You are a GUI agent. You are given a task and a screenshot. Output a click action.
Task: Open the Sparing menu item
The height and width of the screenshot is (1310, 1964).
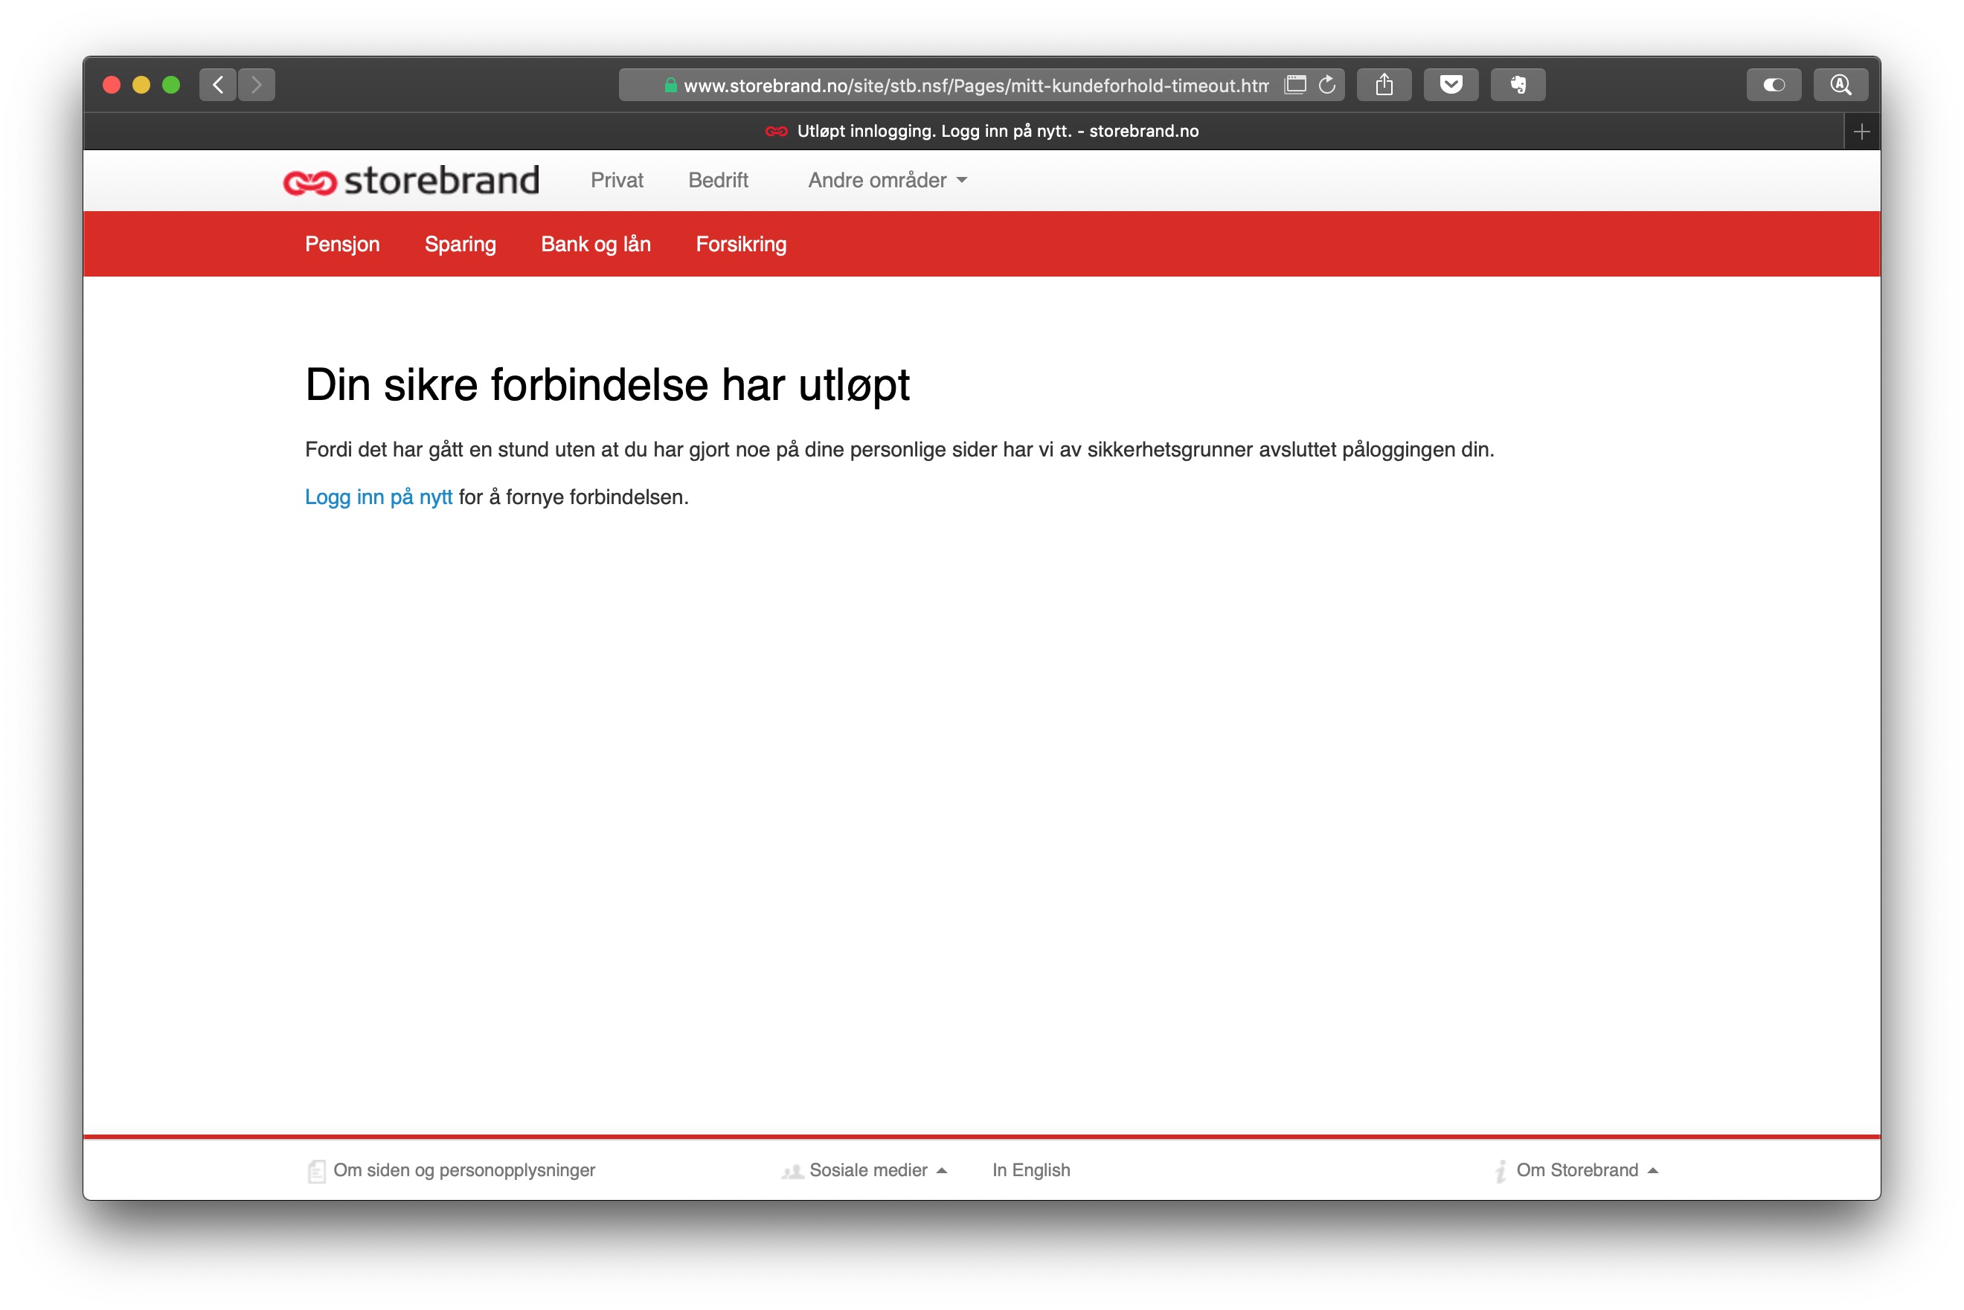(x=460, y=244)
